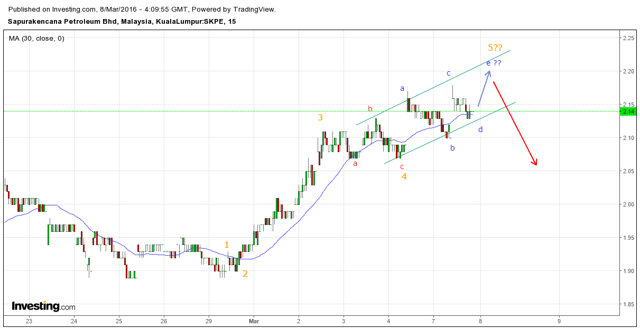Viewport: 640px width, 328px height.
Task: Click the 1.90 price axis label
Action: (628, 271)
